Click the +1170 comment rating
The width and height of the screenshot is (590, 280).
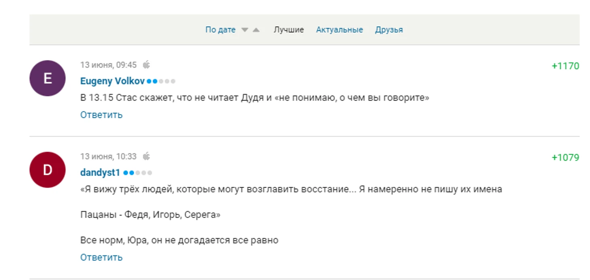(x=565, y=66)
